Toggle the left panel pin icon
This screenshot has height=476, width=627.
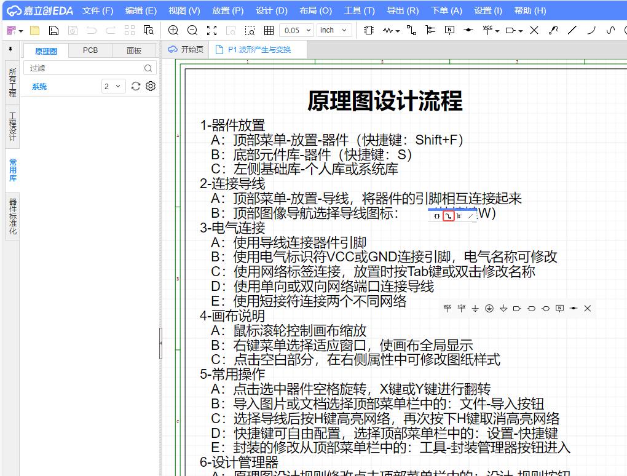coord(10,49)
